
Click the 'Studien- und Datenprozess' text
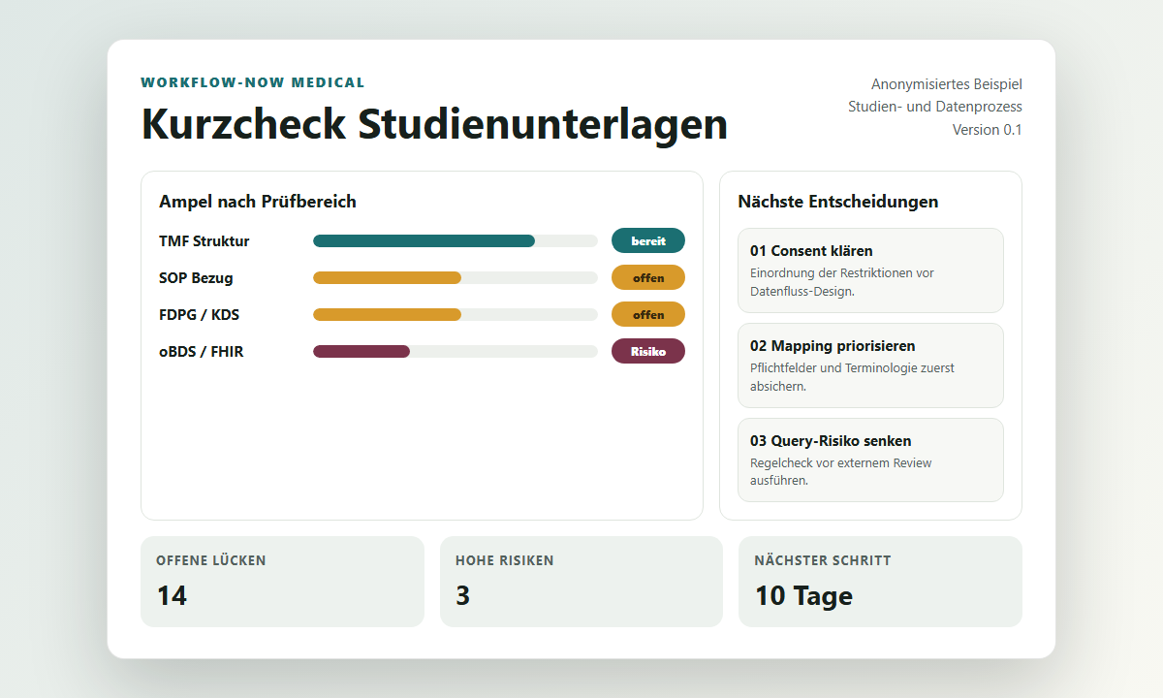point(935,107)
